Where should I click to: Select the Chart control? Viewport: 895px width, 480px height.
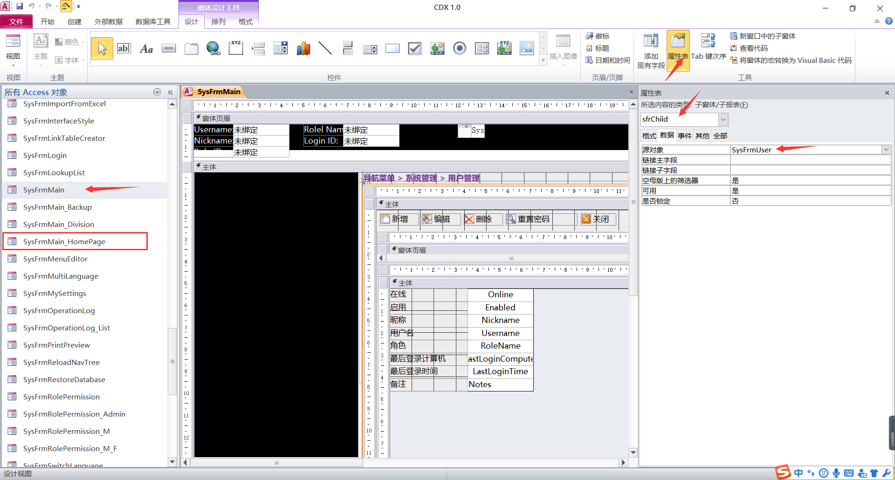(x=303, y=48)
